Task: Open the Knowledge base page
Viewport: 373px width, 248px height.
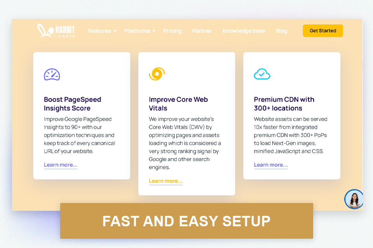Action: click(244, 31)
